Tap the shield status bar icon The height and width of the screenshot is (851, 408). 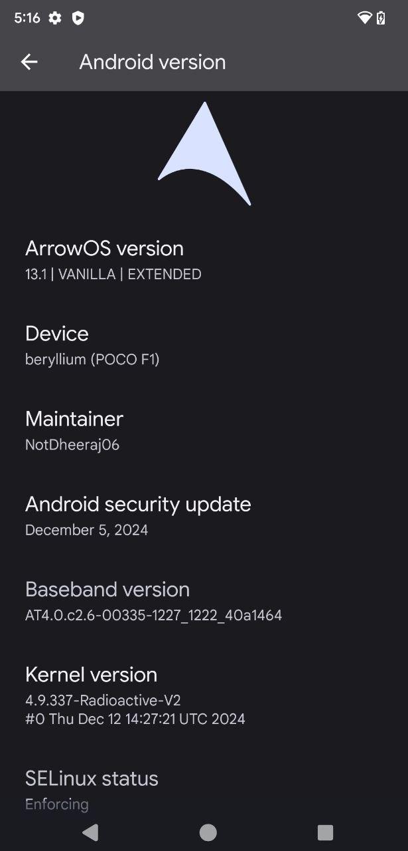tap(78, 18)
